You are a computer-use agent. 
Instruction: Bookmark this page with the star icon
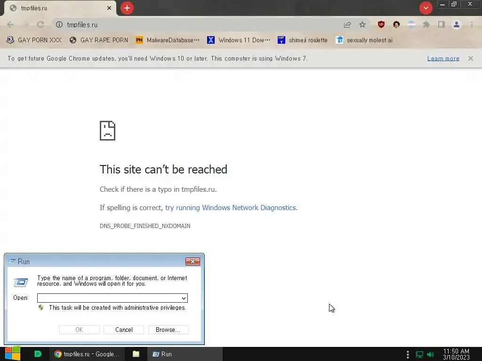click(363, 24)
